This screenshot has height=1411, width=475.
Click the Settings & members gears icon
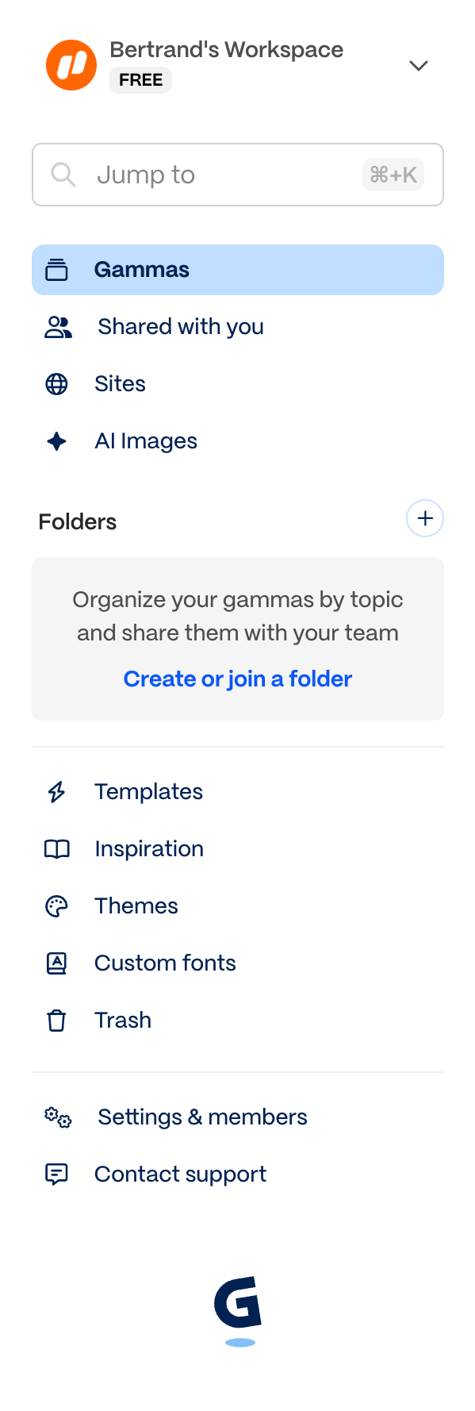pos(56,1117)
